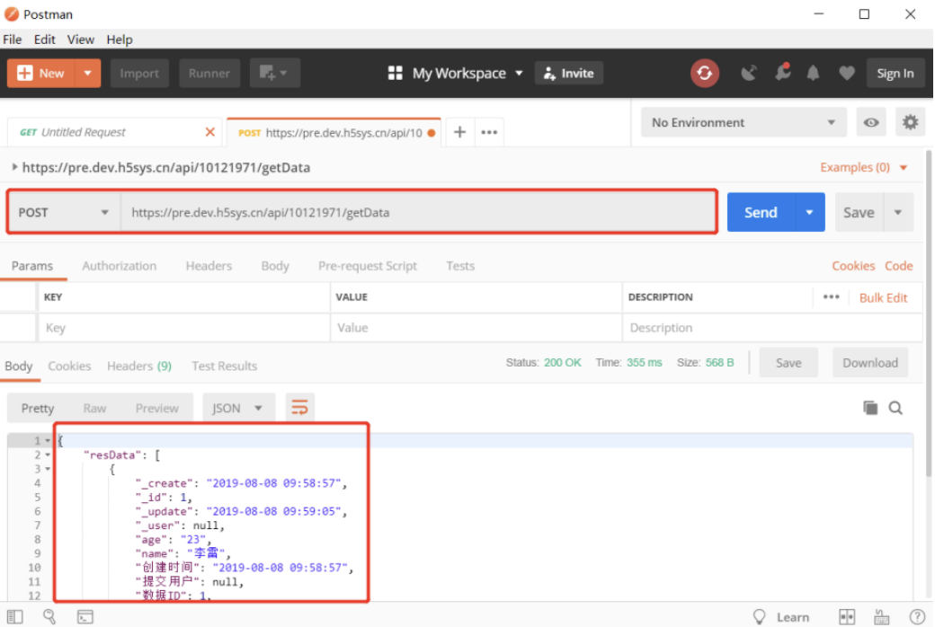Open the Runner button
Image resolution: width=935 pixels, height=627 pixels.
(209, 74)
